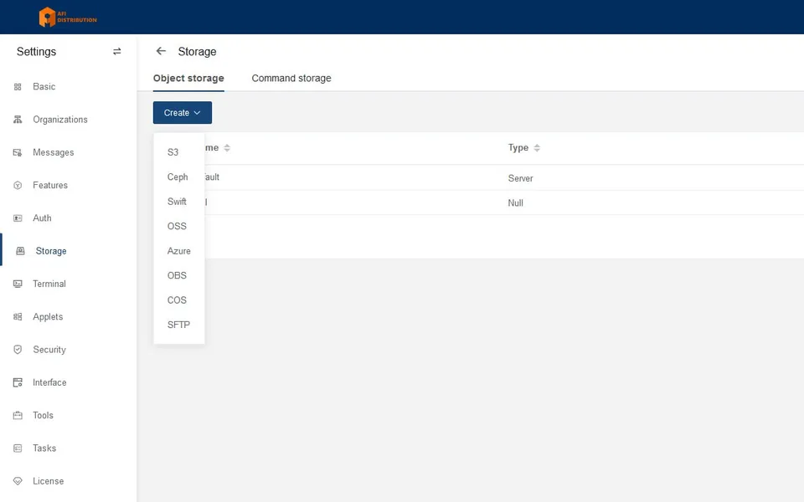804x502 pixels.
Task: Click the Auth ID card icon
Action: click(x=18, y=218)
